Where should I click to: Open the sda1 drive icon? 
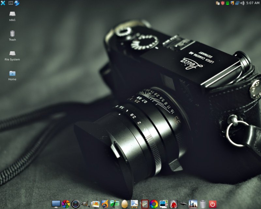(12, 14)
